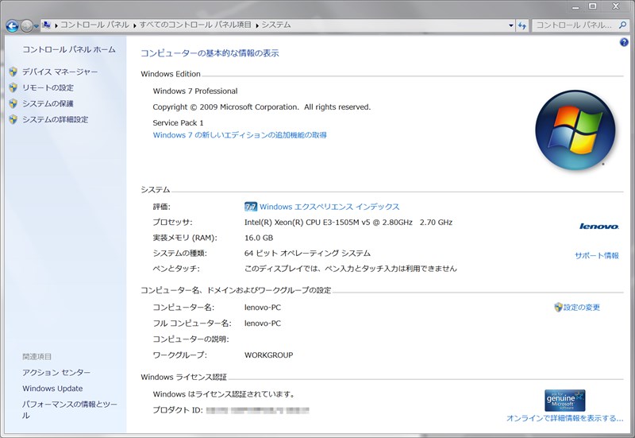The height and width of the screenshot is (438, 635).
Task: Click the genuine Microsoft software badge
Action: pos(565,401)
